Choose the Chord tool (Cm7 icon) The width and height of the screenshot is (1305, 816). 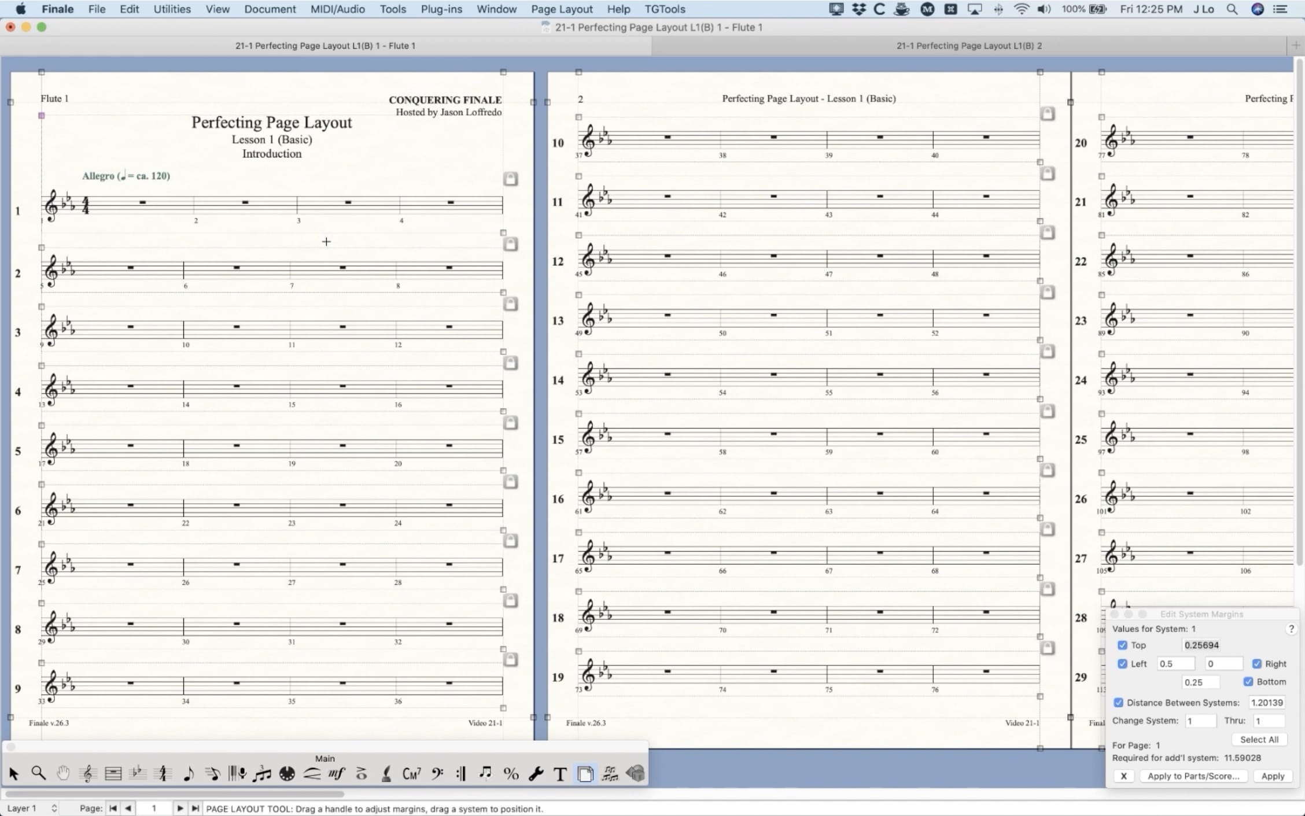411,773
